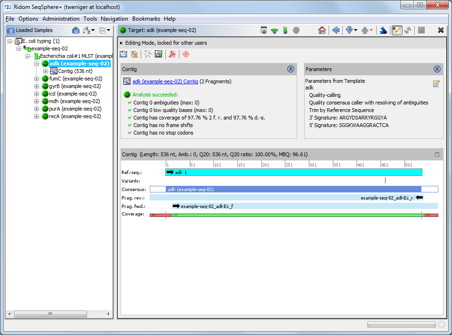The width and height of the screenshot is (452, 335).
Task: Expand the fumC (example-seq-02) tree node
Action: [x=37, y=79]
